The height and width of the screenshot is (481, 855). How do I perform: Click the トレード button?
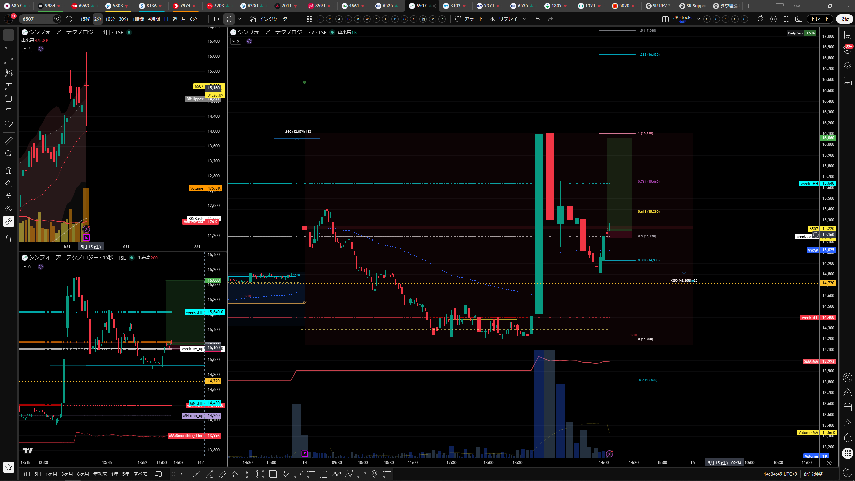[x=820, y=19]
